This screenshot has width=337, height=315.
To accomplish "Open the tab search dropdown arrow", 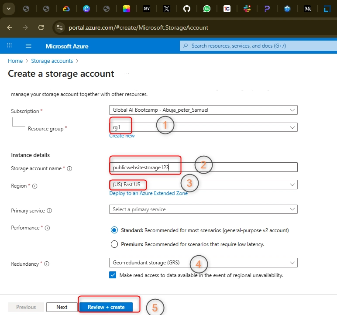I will tap(9, 9).
